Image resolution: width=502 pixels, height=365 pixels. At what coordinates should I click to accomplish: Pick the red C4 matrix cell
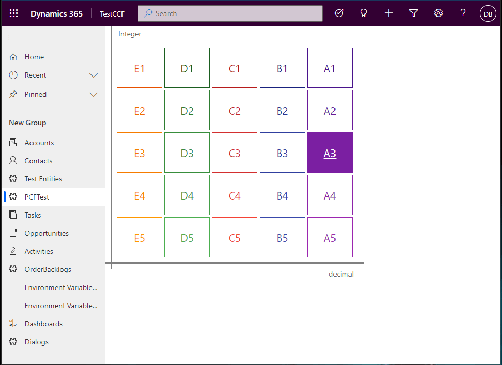(235, 195)
